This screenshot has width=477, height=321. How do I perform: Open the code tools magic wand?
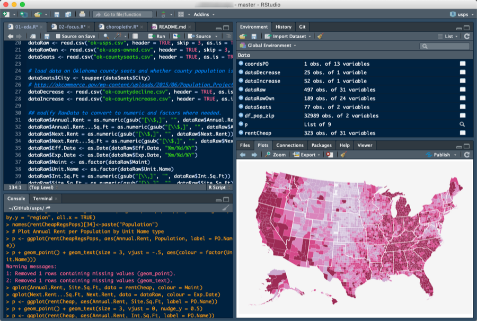coord(118,36)
